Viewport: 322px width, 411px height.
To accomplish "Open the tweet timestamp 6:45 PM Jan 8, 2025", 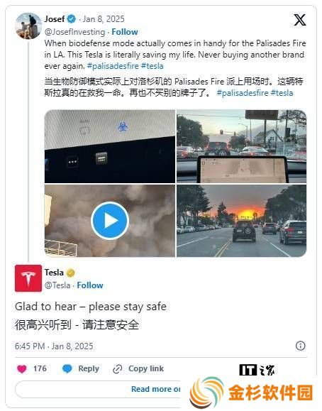I will click(54, 346).
